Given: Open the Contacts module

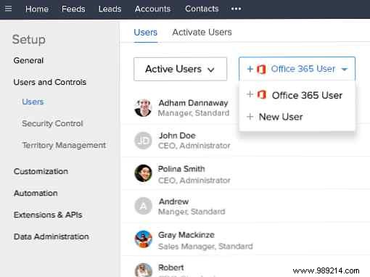Looking at the screenshot, I should click(202, 9).
